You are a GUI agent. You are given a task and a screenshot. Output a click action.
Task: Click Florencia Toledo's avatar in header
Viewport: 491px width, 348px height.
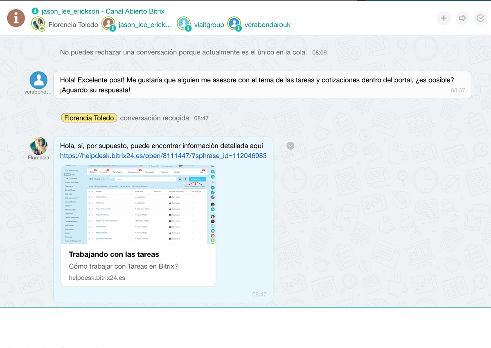pos(38,24)
